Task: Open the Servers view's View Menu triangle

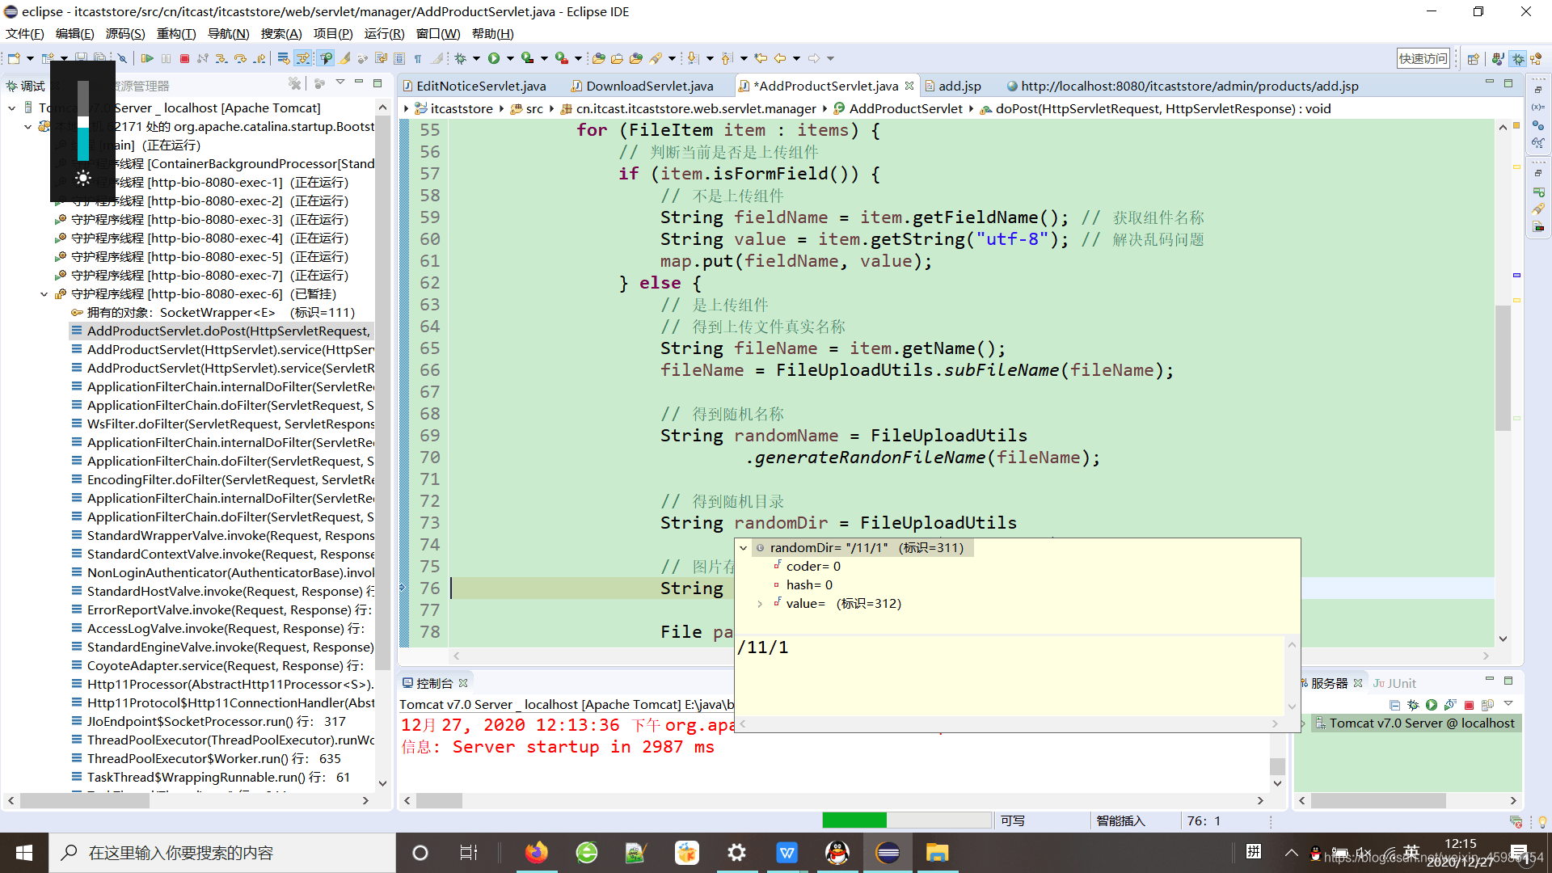Action: click(1508, 704)
